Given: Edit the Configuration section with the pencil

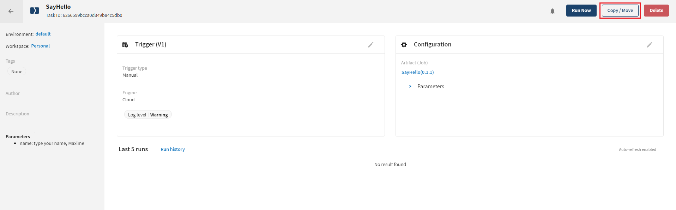Looking at the screenshot, I should pos(649,45).
